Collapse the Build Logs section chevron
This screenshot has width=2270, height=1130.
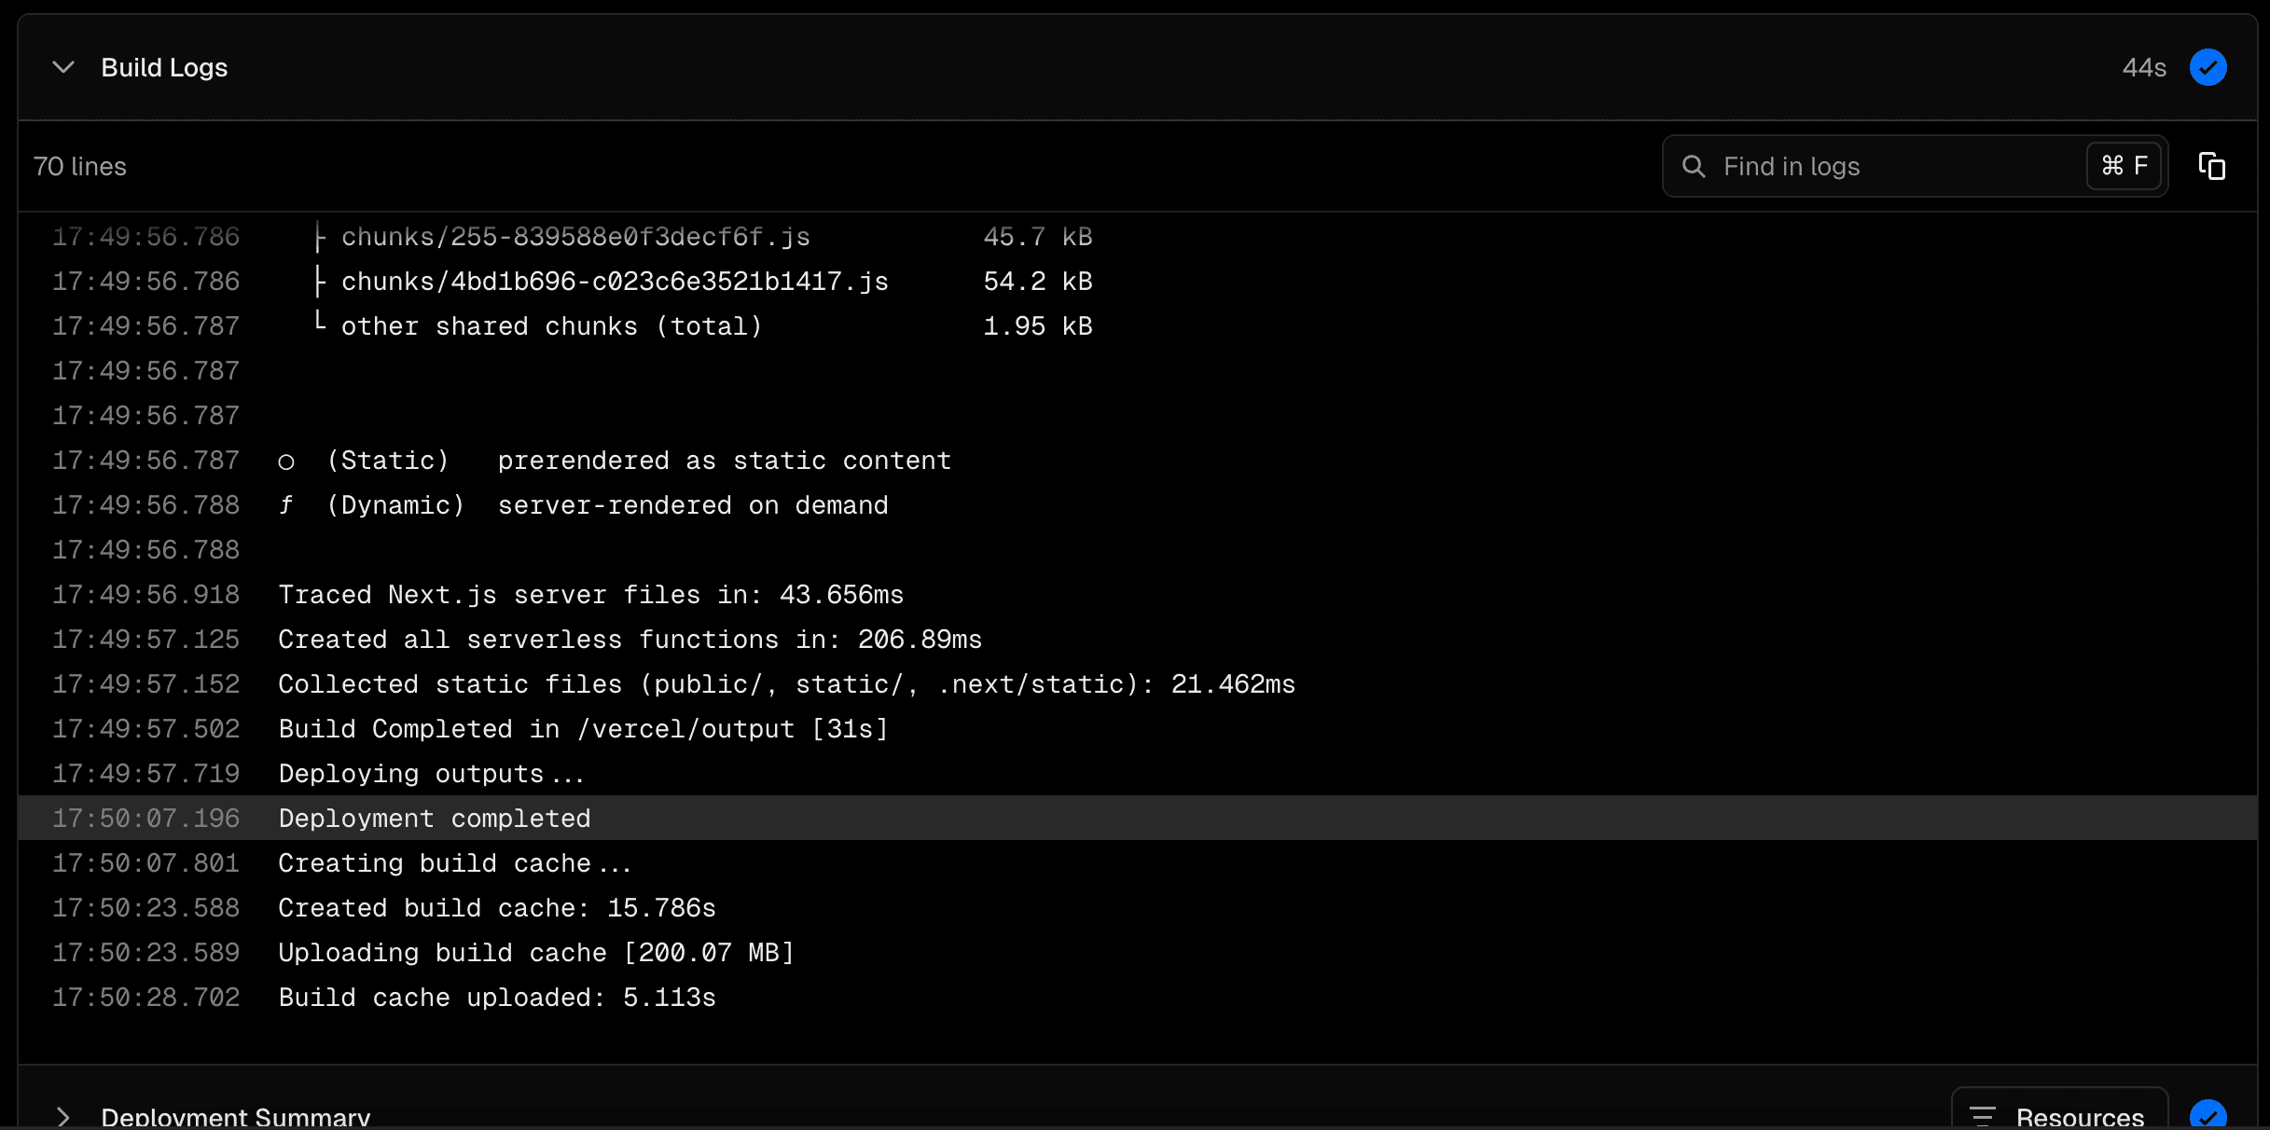point(63,67)
